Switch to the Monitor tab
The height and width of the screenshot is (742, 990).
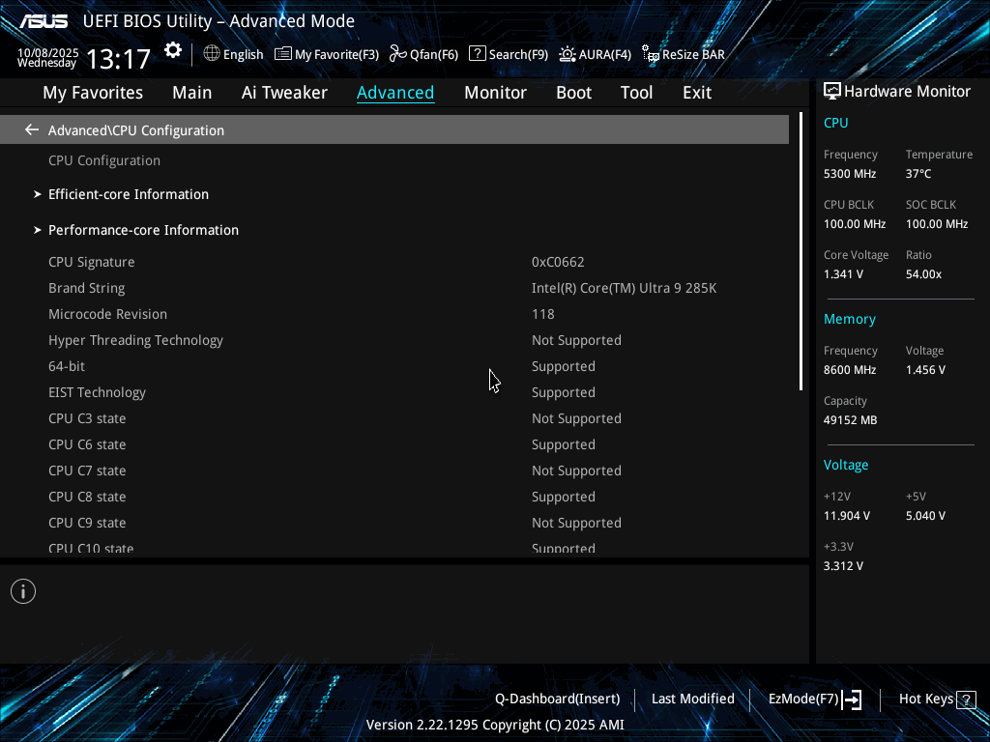[495, 93]
